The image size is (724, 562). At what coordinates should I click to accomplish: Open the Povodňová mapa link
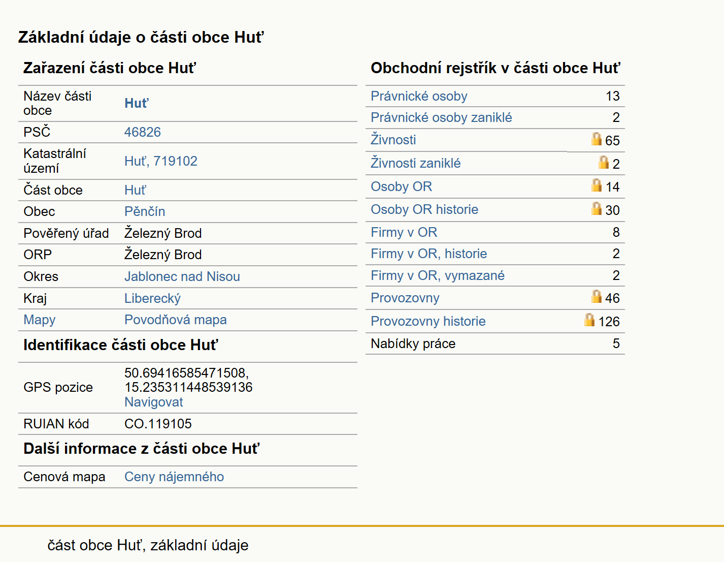(x=176, y=320)
